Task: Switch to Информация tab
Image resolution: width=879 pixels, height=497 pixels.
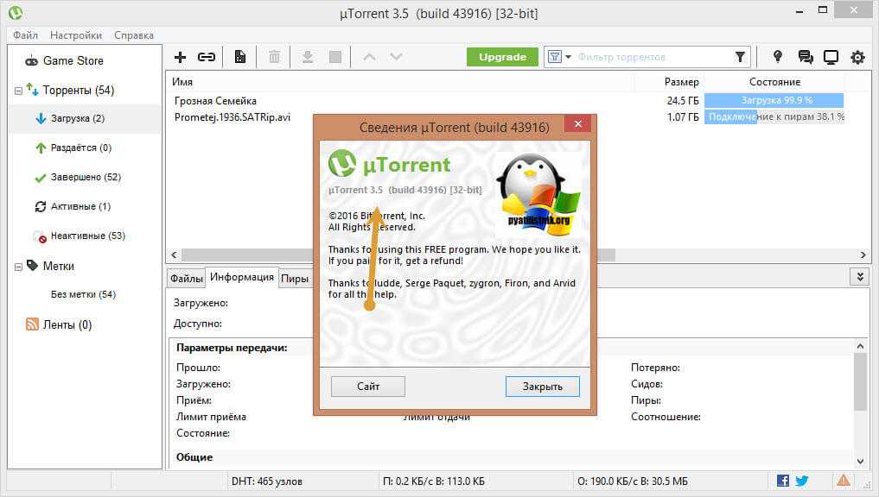Action: point(242,276)
